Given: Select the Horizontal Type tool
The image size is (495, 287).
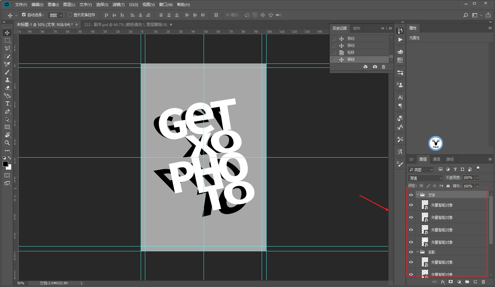Looking at the screenshot, I should click(x=7, y=103).
